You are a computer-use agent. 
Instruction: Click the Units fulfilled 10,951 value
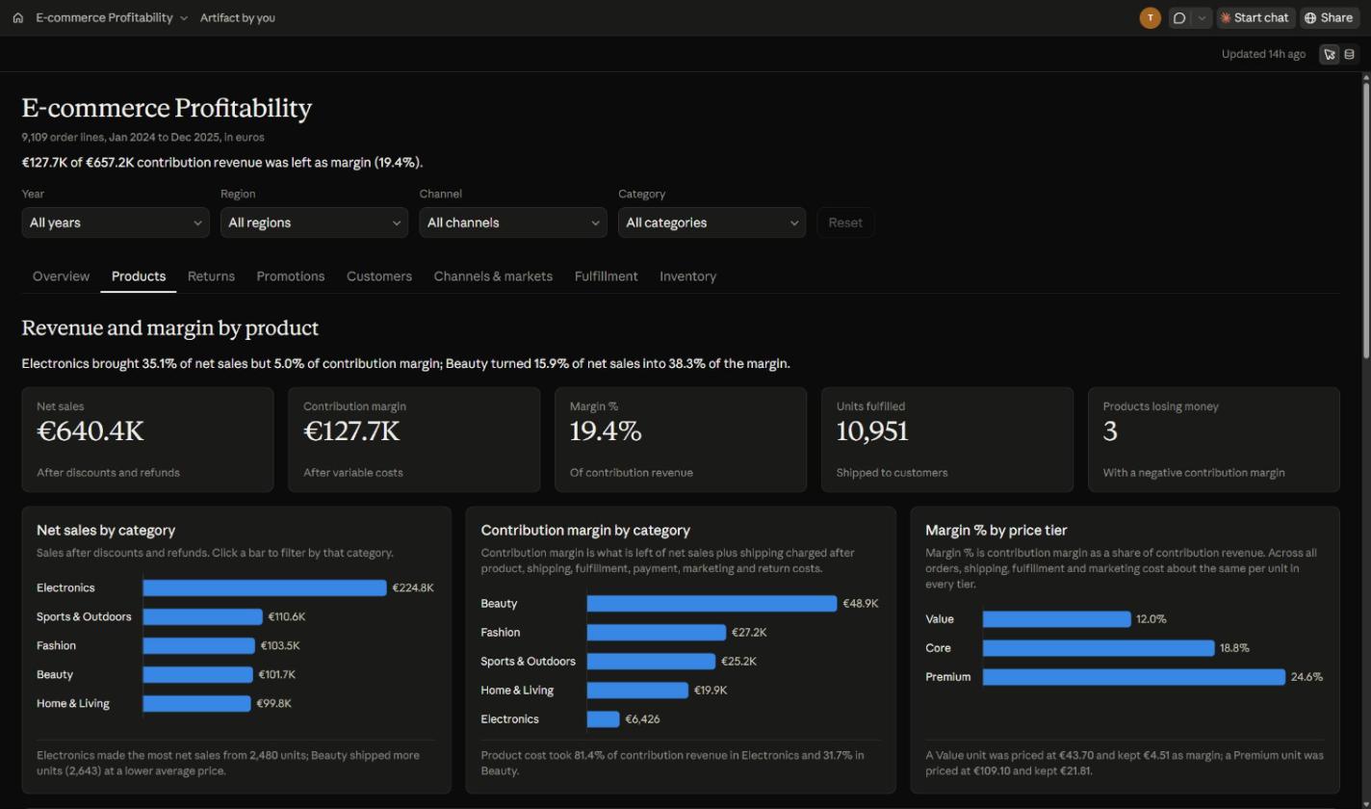[x=872, y=431]
